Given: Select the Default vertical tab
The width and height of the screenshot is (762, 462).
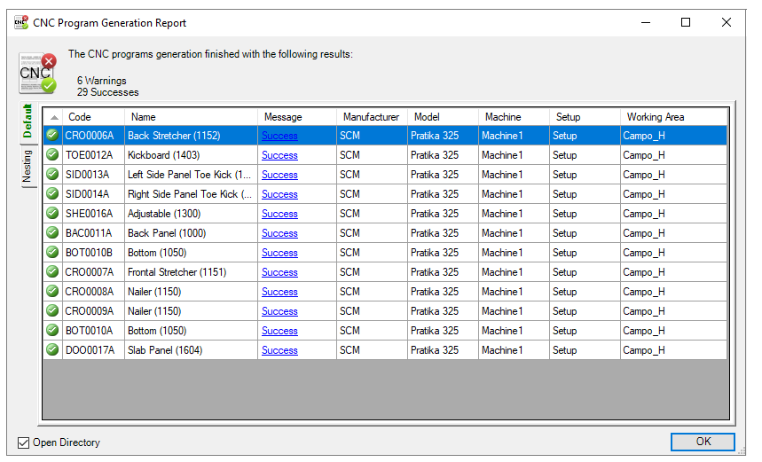Looking at the screenshot, I should pyautogui.click(x=27, y=122).
